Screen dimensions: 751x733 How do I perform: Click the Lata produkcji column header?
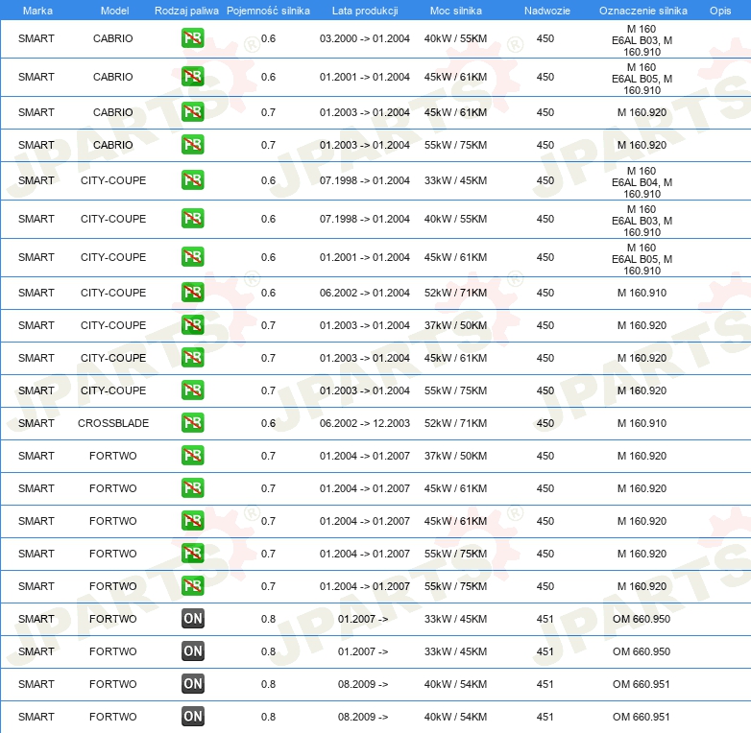[x=365, y=11]
